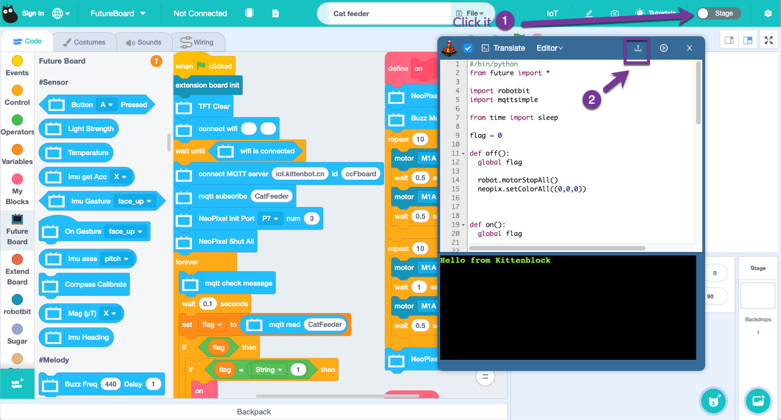
Task: Open the Backpack bar
Action: [x=254, y=412]
